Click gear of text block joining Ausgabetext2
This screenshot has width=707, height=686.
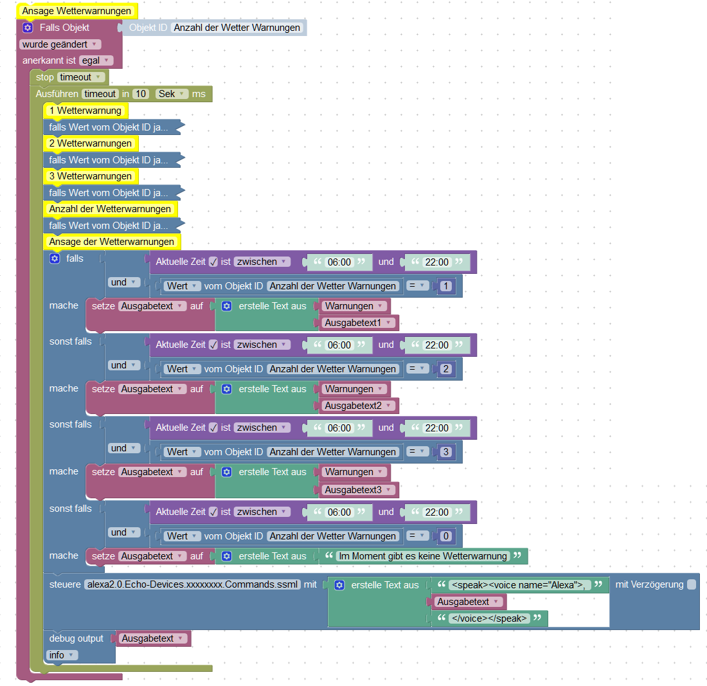click(x=227, y=389)
